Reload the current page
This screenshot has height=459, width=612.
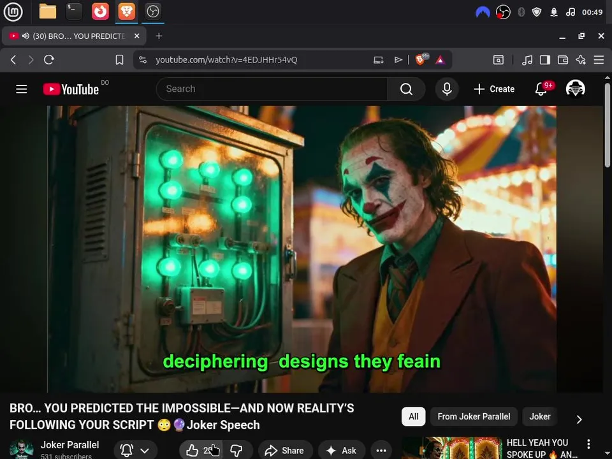49,60
